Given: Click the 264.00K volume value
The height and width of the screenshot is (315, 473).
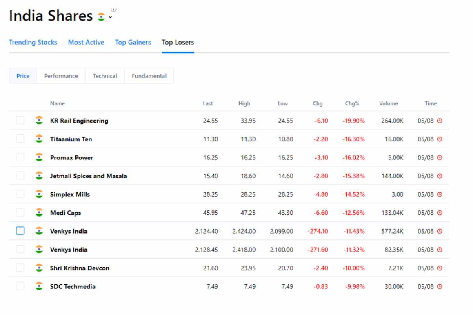Looking at the screenshot, I should click(x=392, y=121).
